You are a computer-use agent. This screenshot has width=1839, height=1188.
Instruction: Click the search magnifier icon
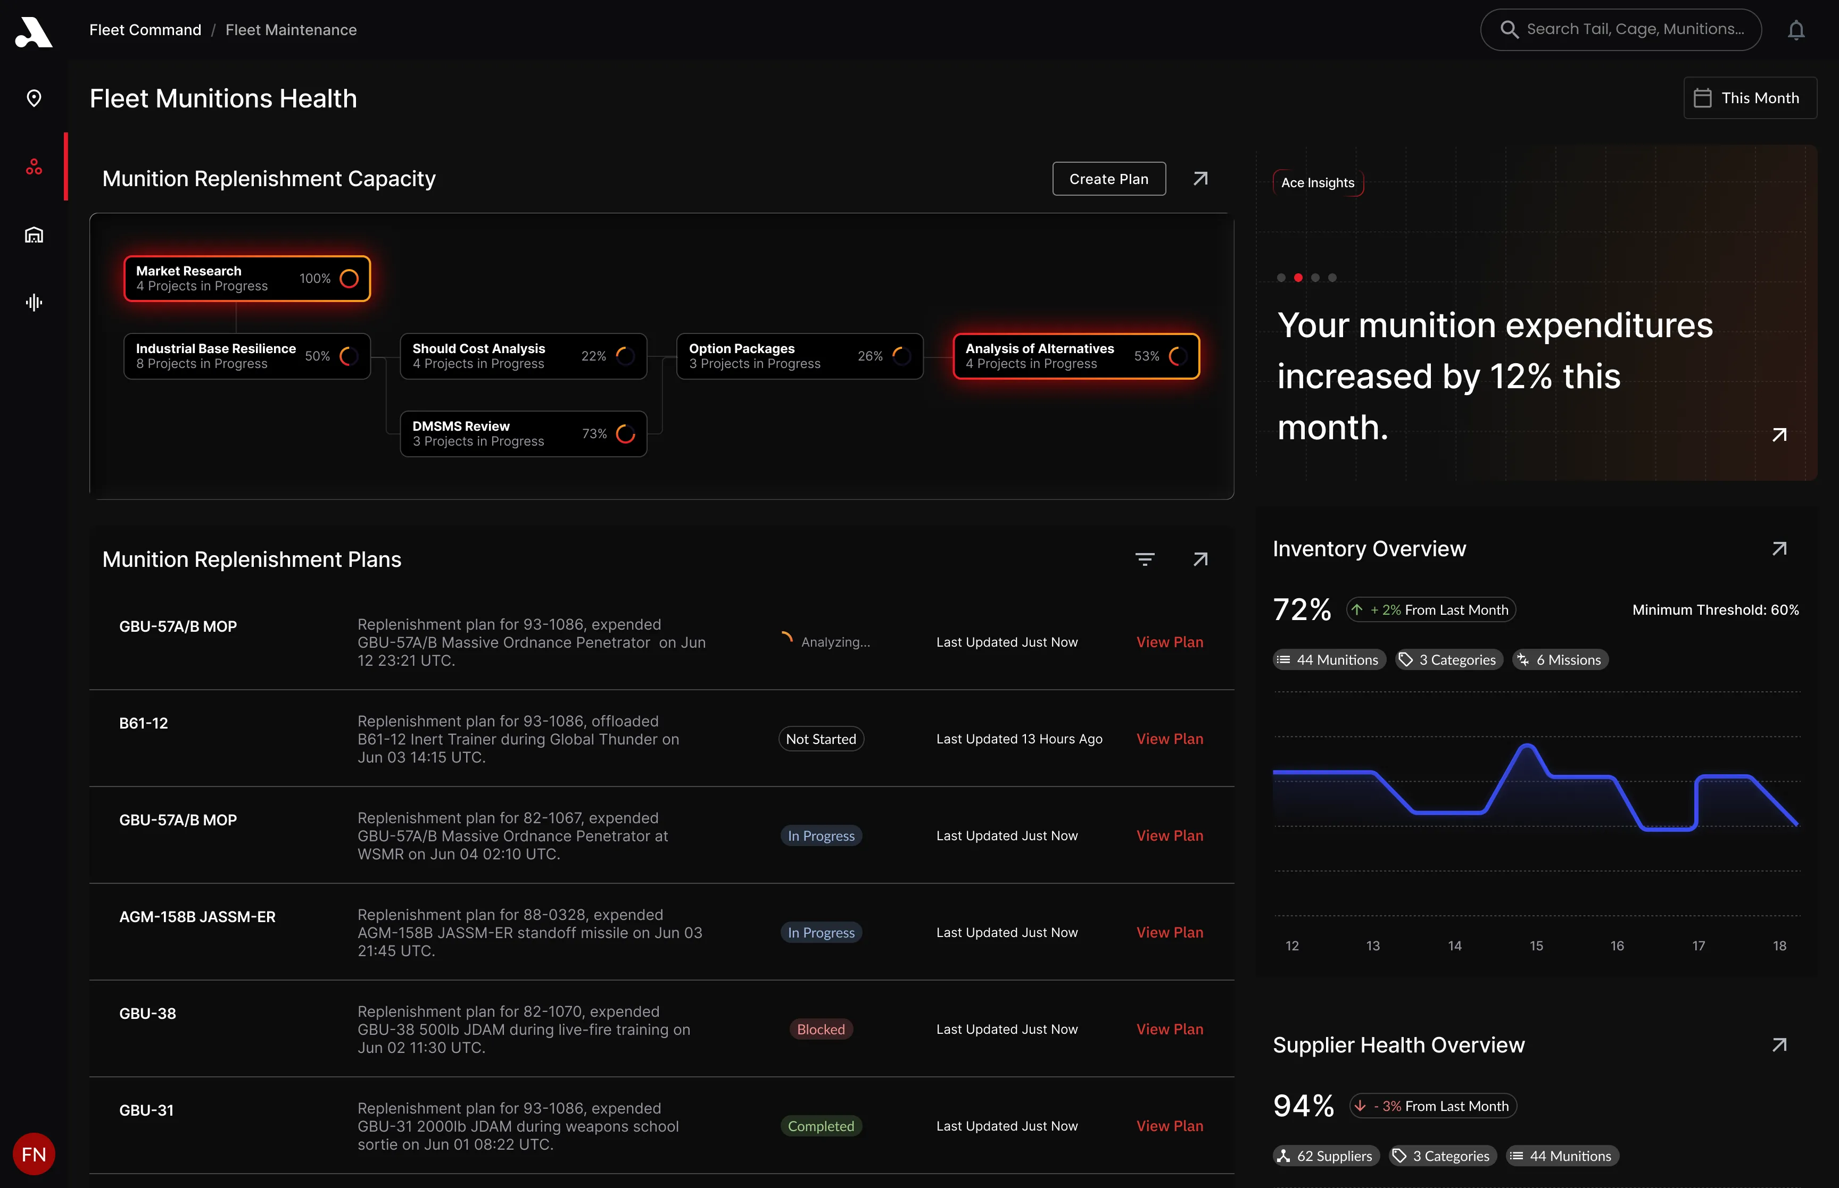click(1509, 29)
